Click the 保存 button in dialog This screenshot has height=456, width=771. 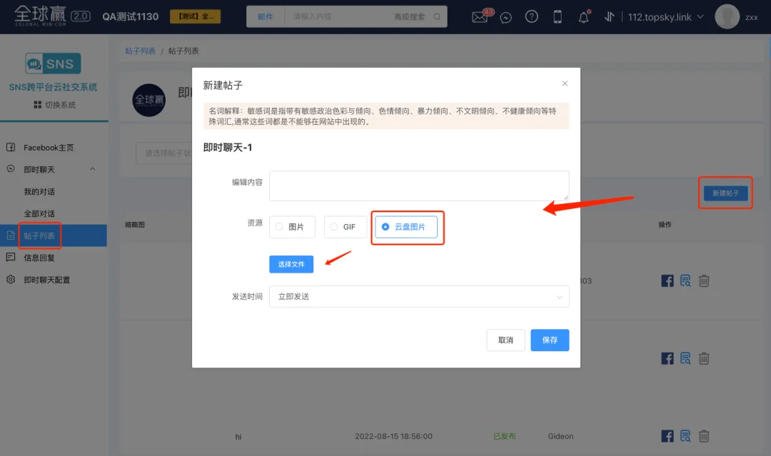(x=549, y=340)
